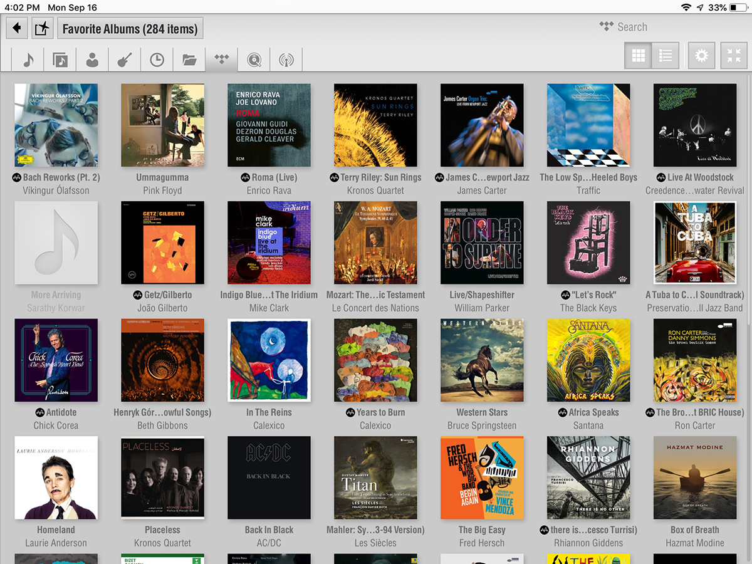Image resolution: width=752 pixels, height=564 pixels.
Task: Open the Bach Reworks (Pt. 2) album cover
Action: (x=56, y=125)
